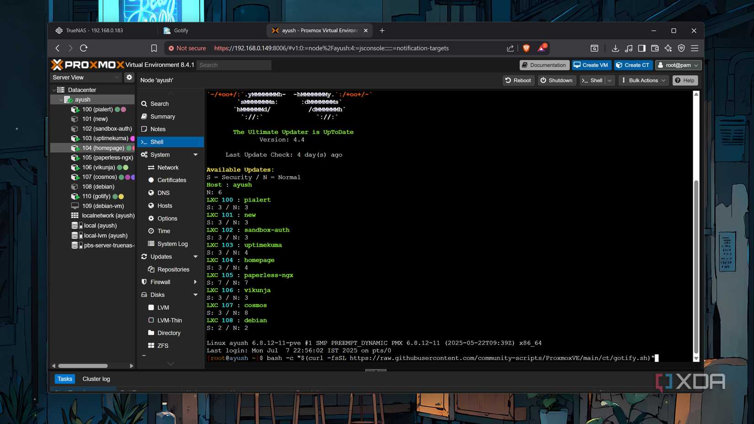Select the DNS option in the System menu
Viewport: 754px width, 424px height.
point(163,193)
